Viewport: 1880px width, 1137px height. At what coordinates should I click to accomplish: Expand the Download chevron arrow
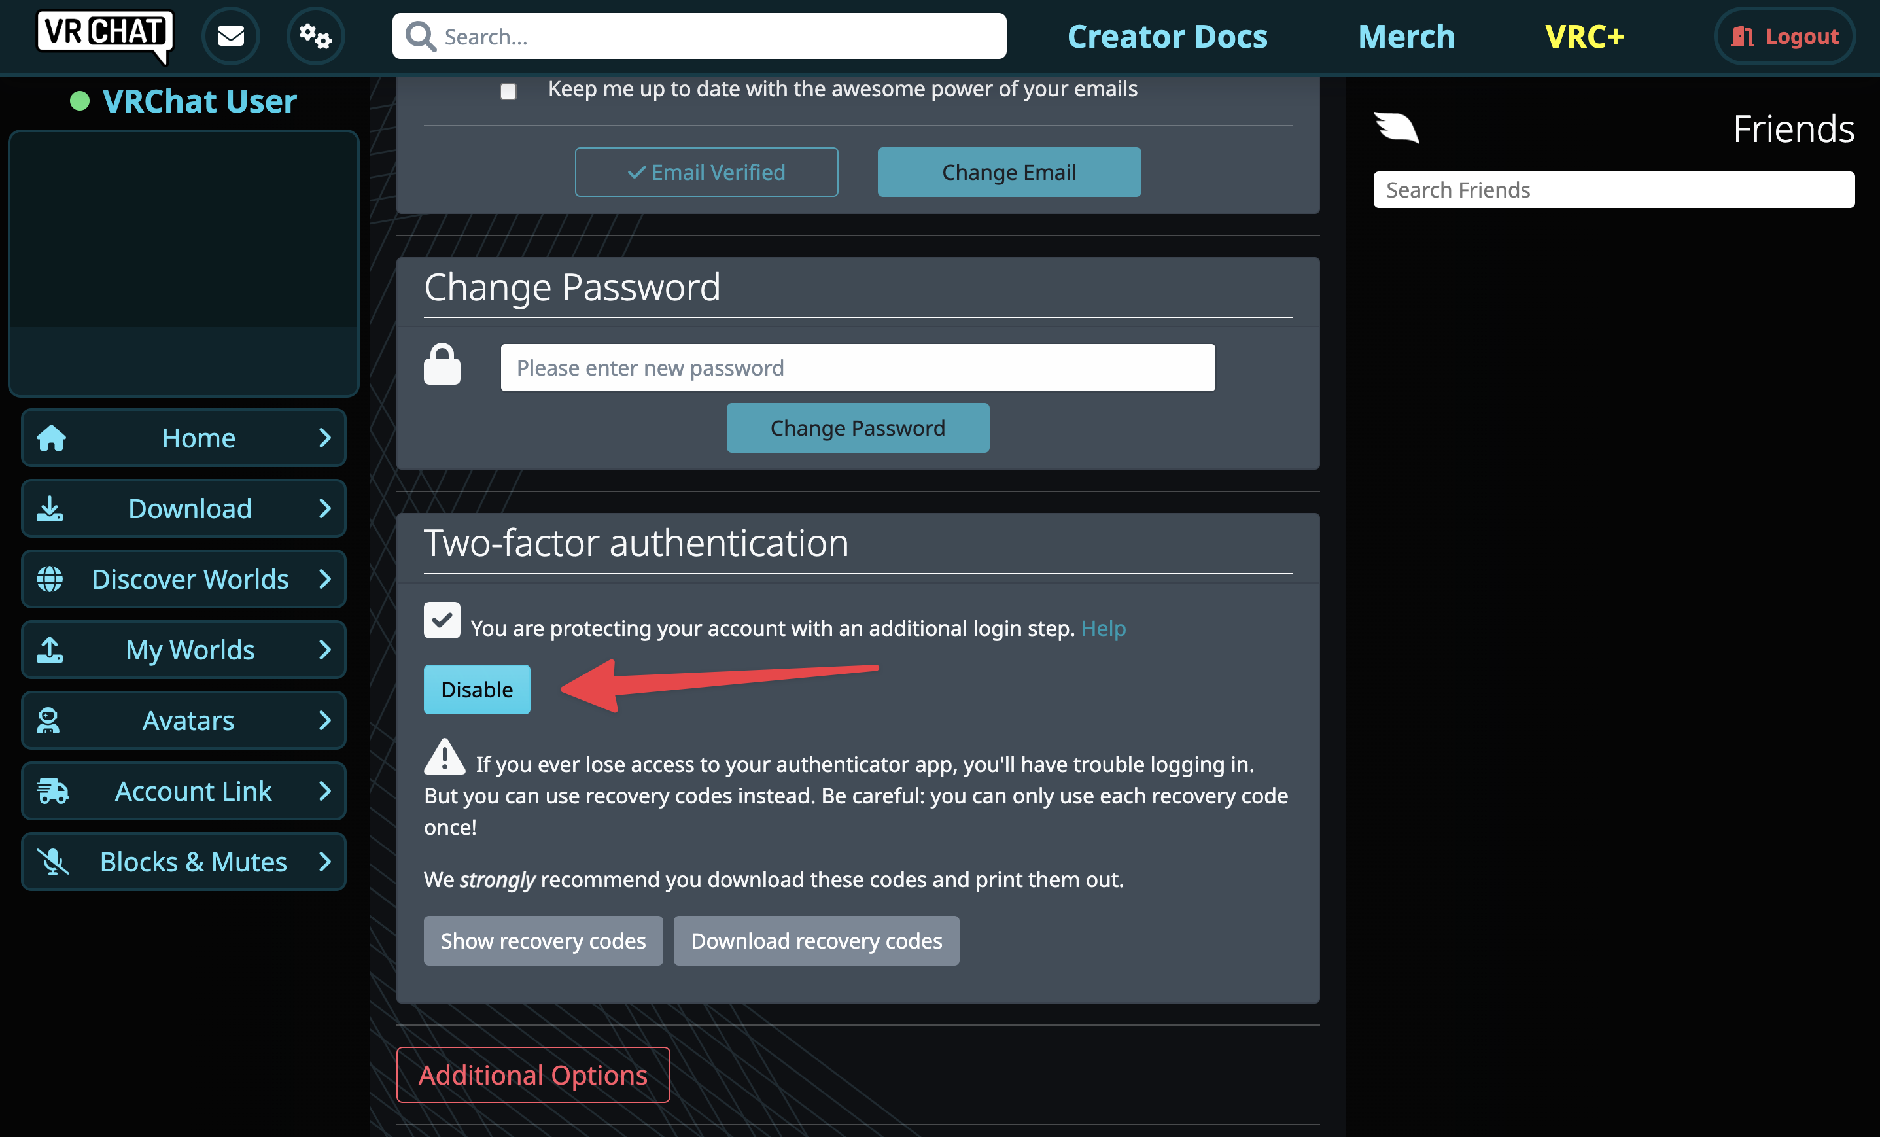click(325, 508)
